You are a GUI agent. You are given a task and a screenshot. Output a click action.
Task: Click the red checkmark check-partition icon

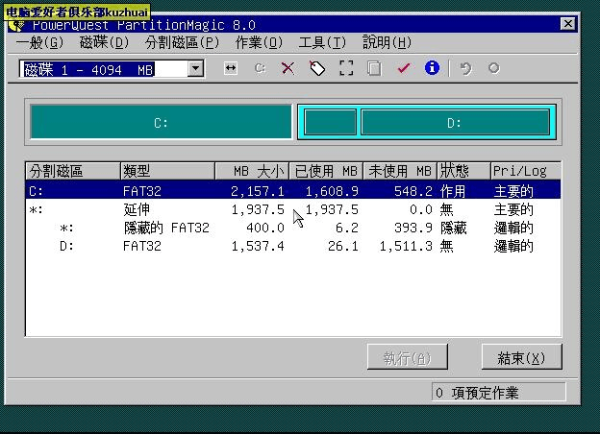pos(403,68)
